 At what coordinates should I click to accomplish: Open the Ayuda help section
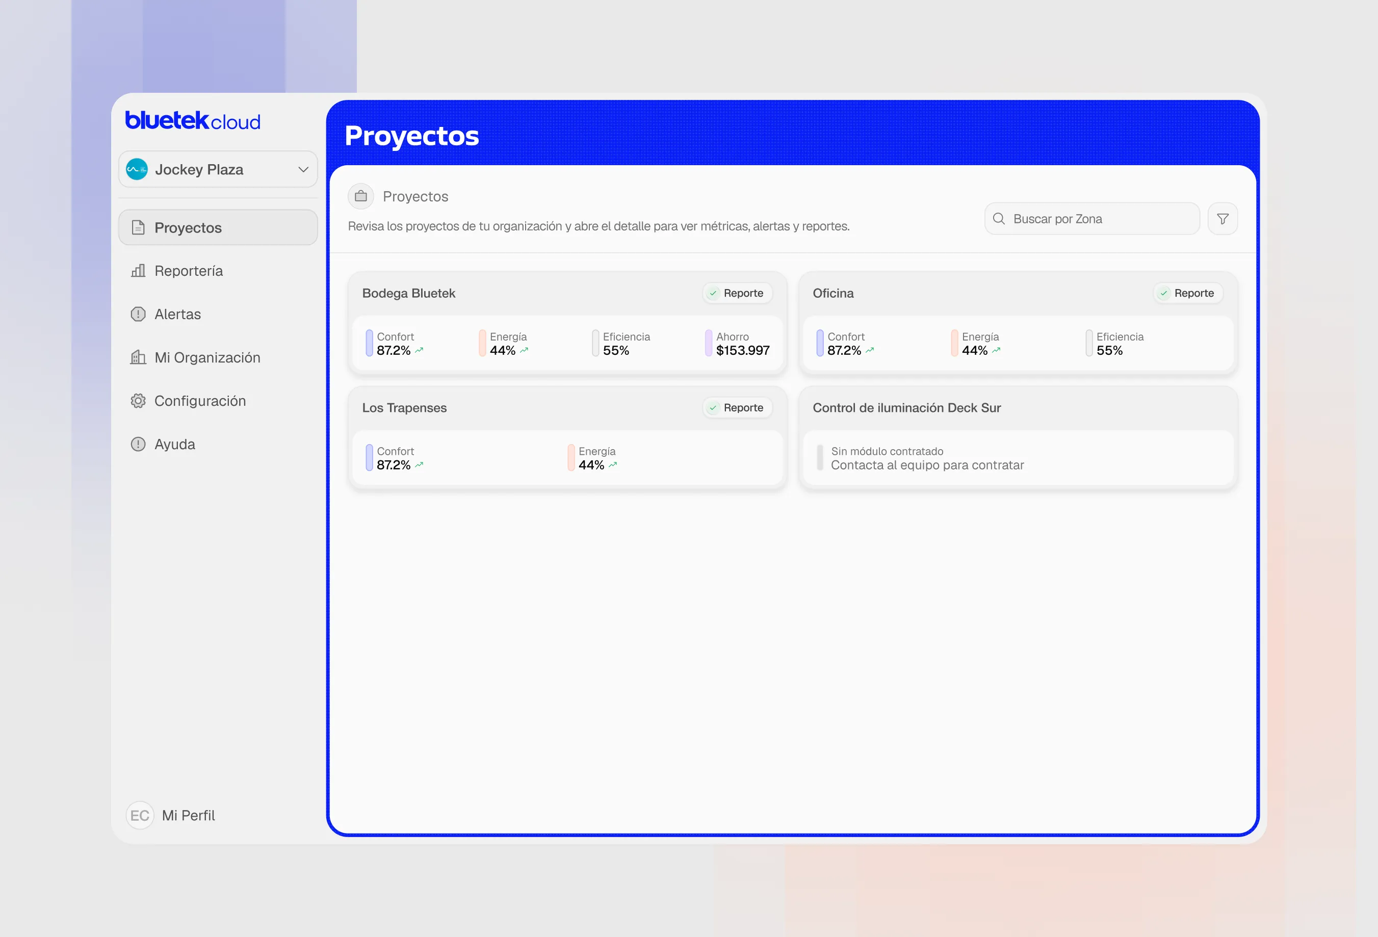[218, 444]
